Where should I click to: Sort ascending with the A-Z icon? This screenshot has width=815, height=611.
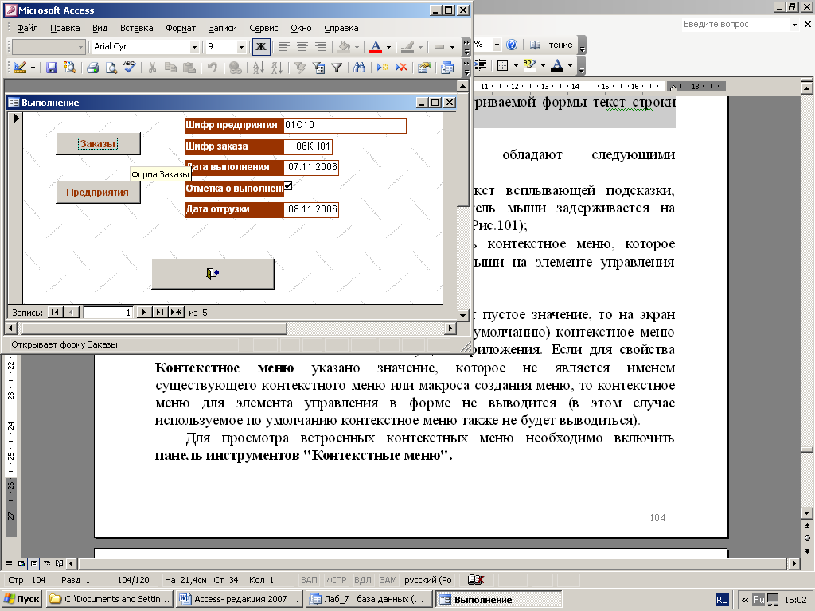pos(259,67)
